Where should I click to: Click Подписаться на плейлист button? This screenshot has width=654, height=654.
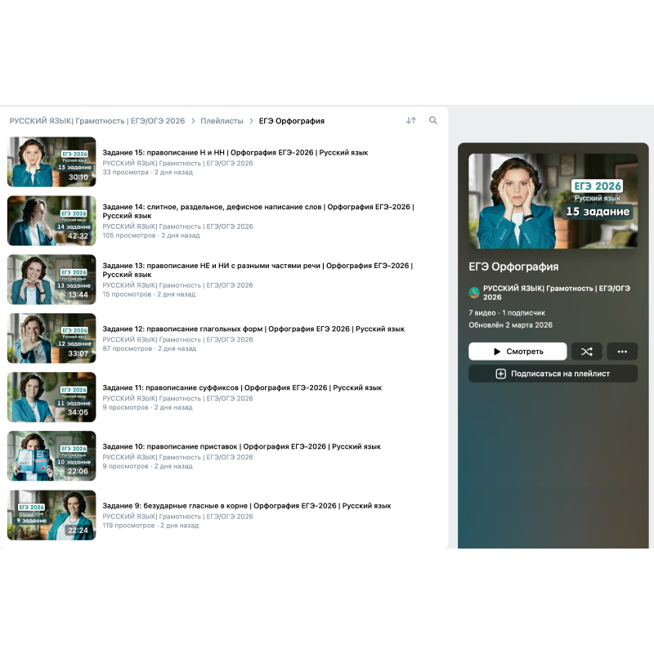click(x=553, y=374)
